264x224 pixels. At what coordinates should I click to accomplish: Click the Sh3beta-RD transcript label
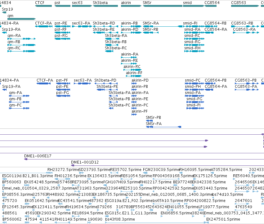pos(104,23)
